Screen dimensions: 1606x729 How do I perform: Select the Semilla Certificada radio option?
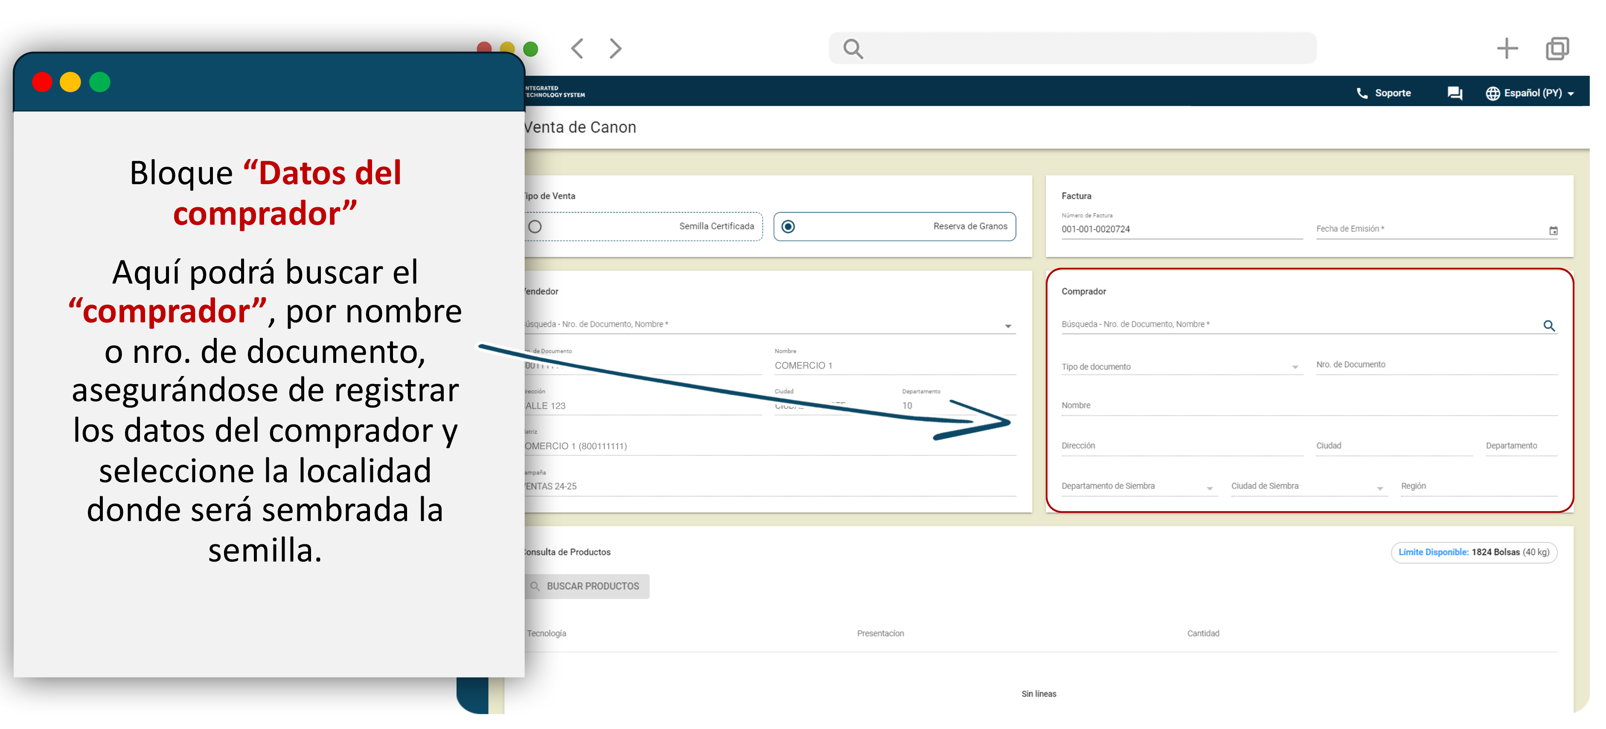[x=535, y=227]
